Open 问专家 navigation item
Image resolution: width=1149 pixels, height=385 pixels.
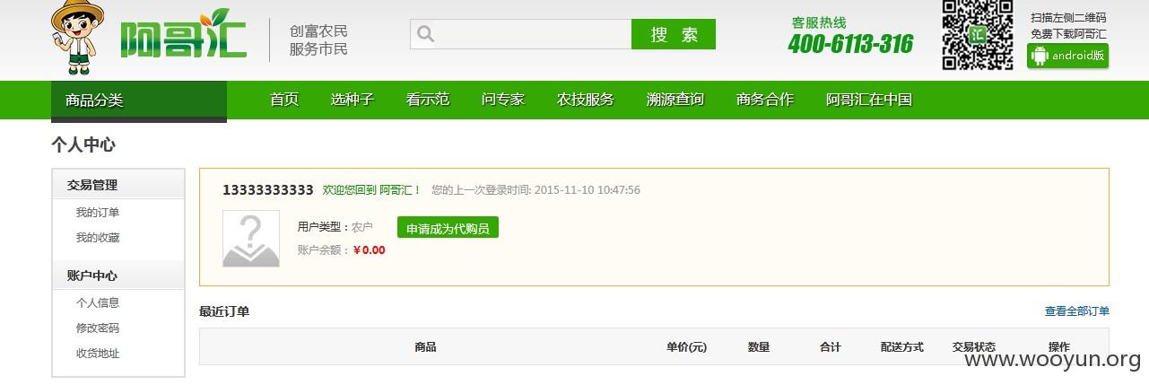[x=503, y=100]
